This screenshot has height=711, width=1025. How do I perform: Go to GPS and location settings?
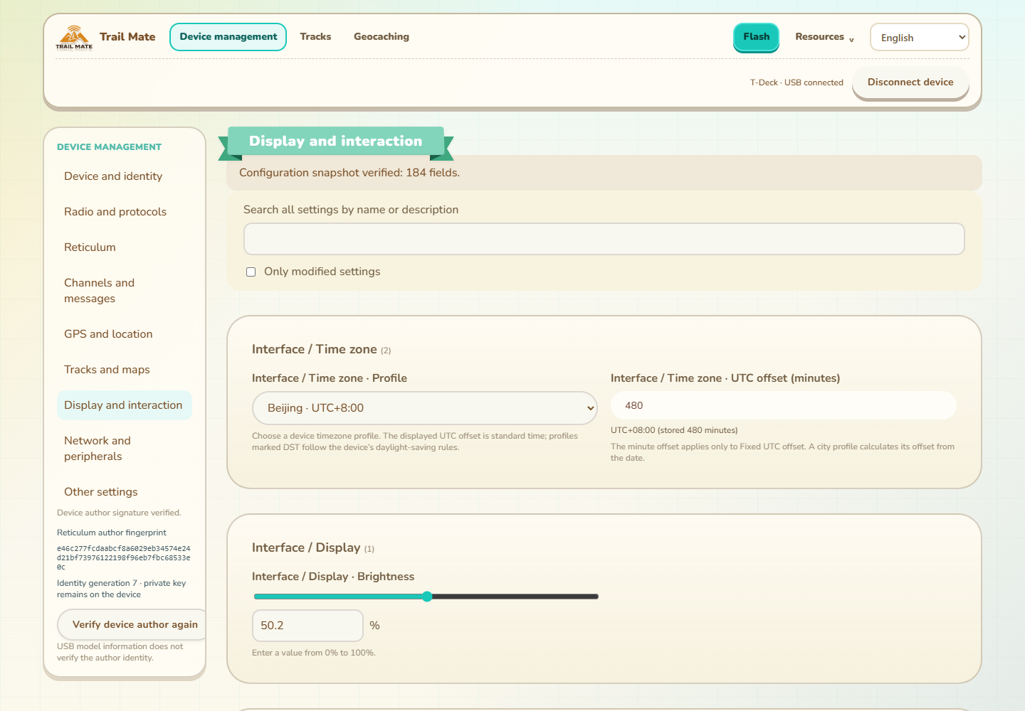(x=125, y=334)
